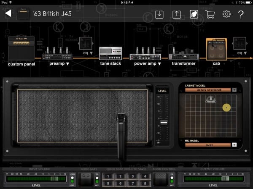
Task: Open the Cabinet Model dropdown
Action: click(x=234, y=89)
